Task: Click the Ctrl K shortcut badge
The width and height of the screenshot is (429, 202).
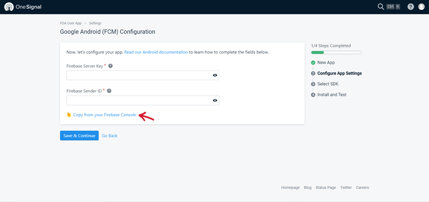Action: point(393,7)
